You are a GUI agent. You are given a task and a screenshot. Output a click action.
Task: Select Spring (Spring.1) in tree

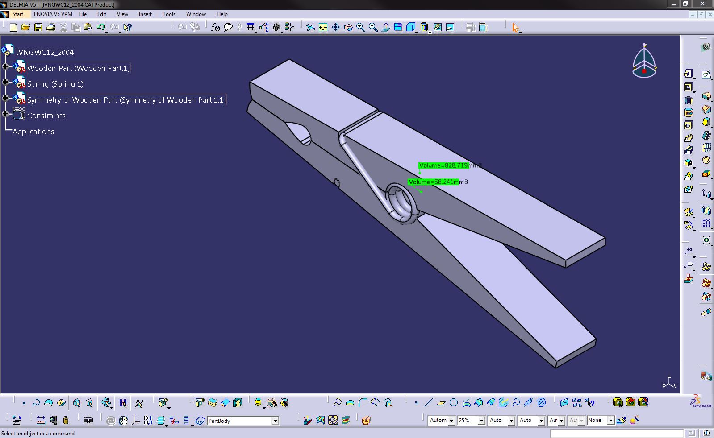pyautogui.click(x=55, y=84)
